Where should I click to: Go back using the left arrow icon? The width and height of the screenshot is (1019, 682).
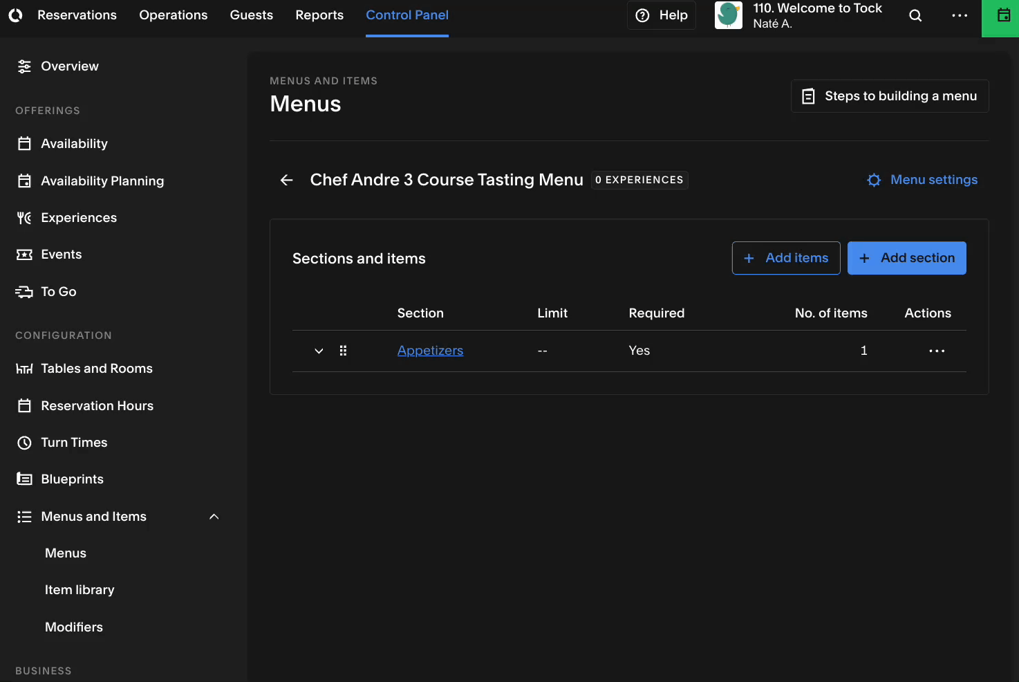(x=286, y=180)
